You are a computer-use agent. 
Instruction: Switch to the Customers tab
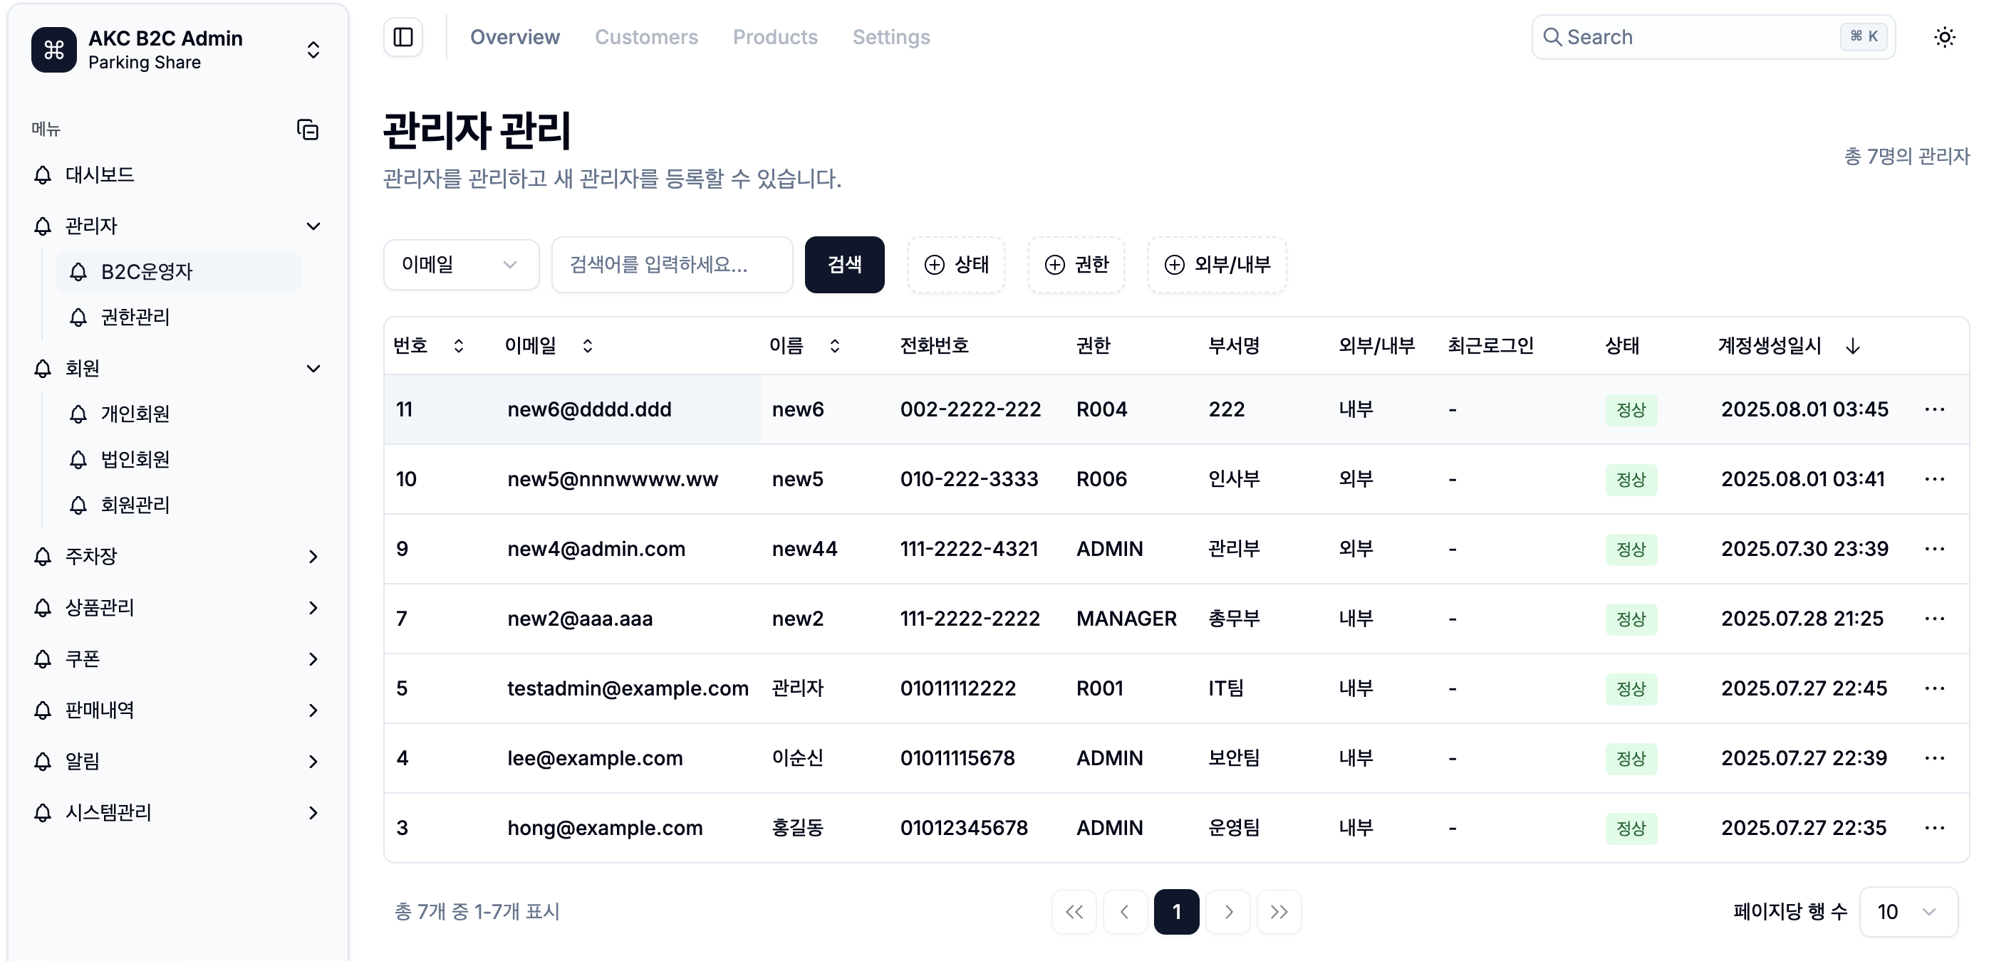point(646,36)
